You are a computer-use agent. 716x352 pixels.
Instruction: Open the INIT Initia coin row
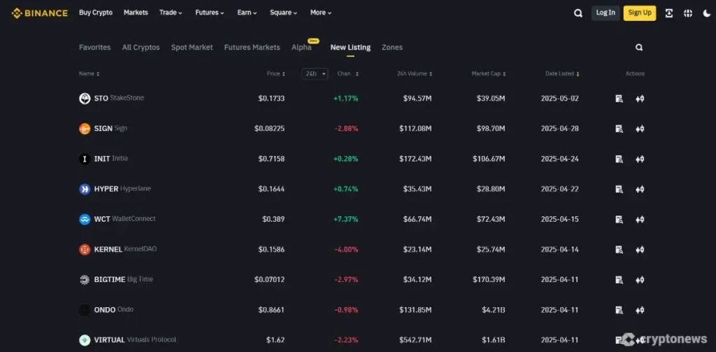tap(111, 159)
